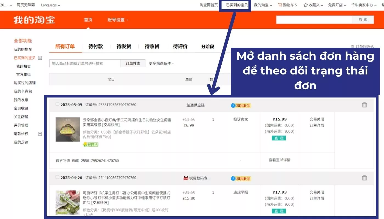Click the 保障卡 warranty card icon

pyautogui.click(x=91, y=144)
